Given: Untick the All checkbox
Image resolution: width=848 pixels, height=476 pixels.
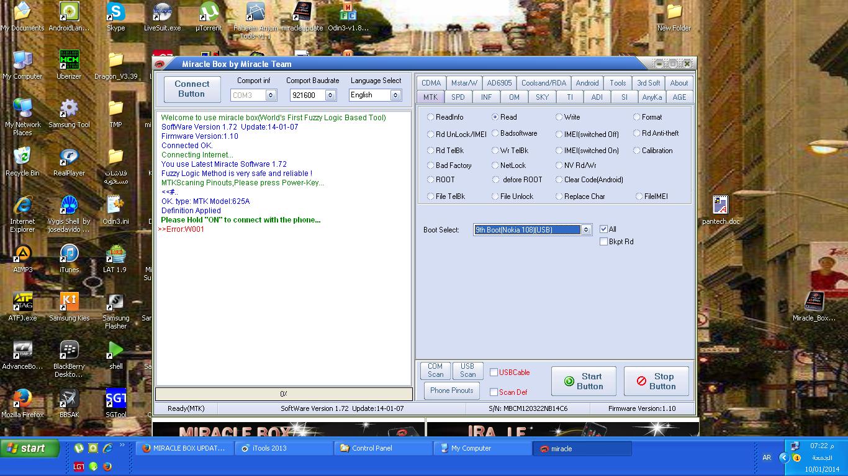Looking at the screenshot, I should click(x=603, y=229).
